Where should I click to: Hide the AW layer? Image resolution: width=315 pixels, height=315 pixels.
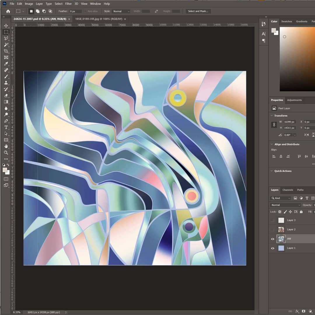(273, 239)
